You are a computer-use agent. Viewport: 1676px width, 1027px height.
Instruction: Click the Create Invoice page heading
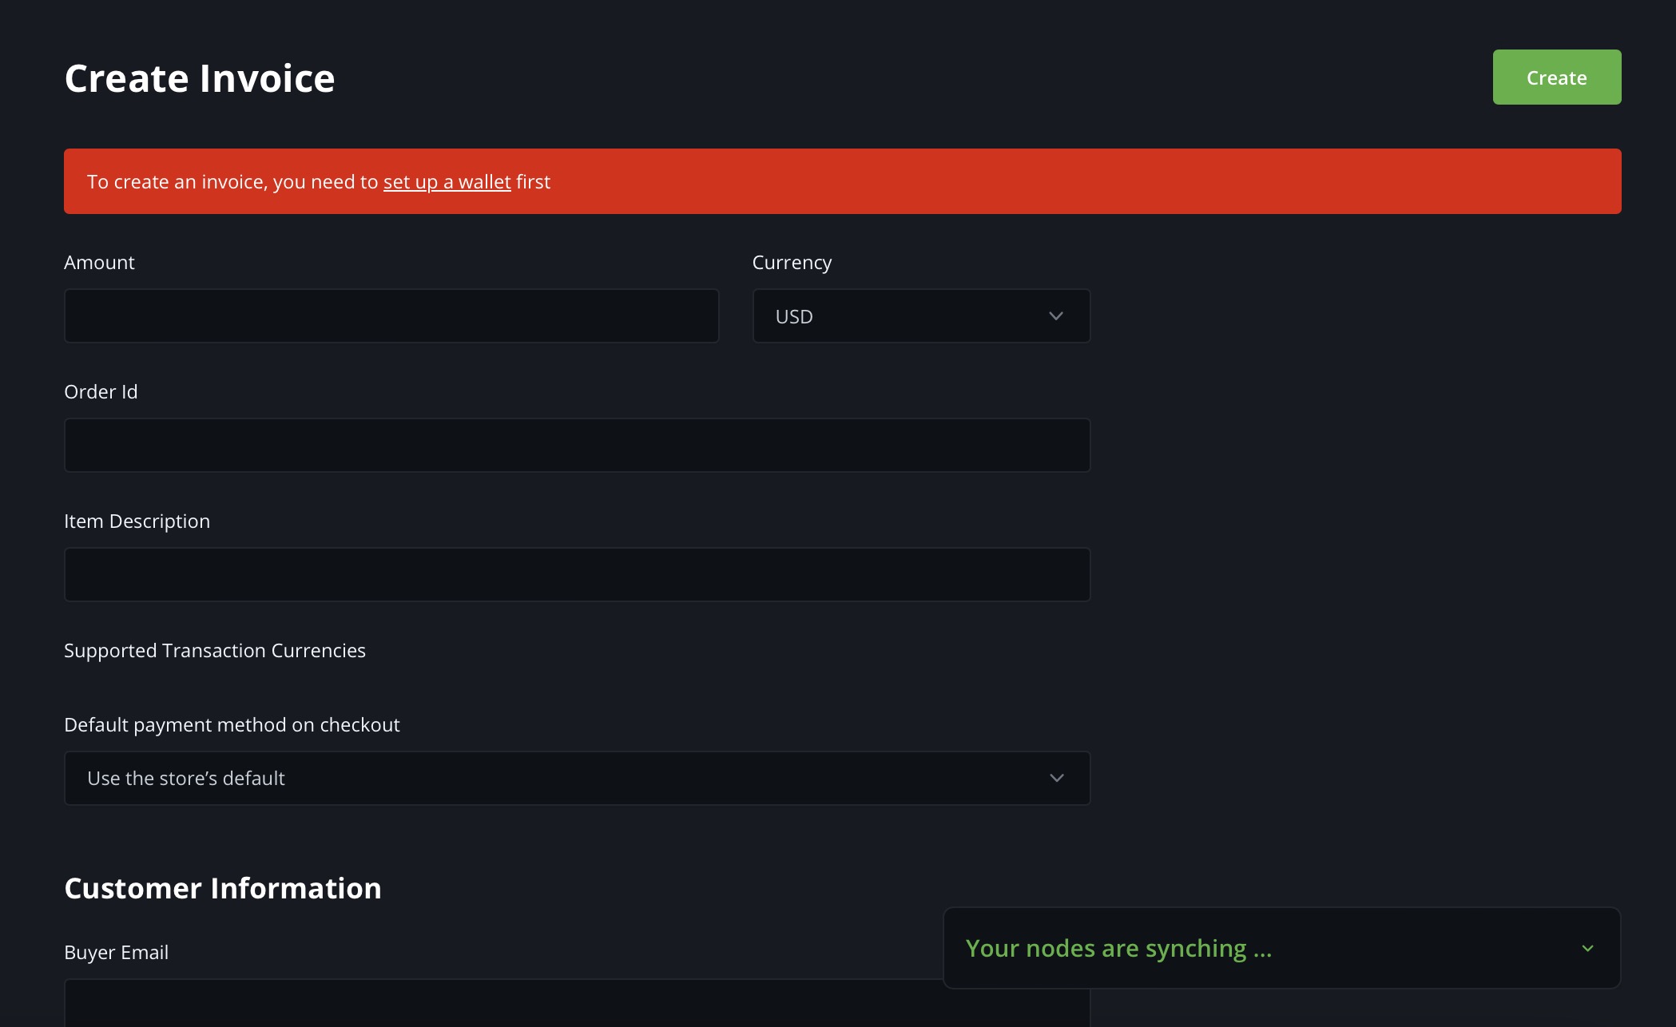199,77
